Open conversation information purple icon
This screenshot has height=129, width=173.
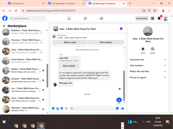[x=121, y=29]
